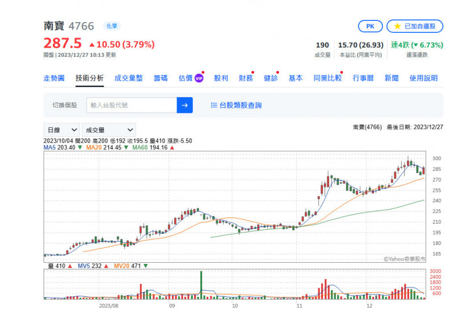454x319 pixels.
Task: Click the 2023/08 date axis label
Action: click(108, 306)
